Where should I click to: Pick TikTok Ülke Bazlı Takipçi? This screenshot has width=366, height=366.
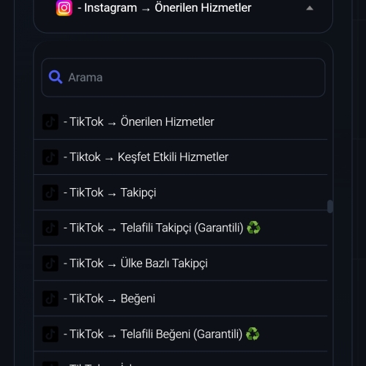click(x=180, y=264)
